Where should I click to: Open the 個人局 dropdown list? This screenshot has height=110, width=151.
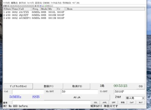tap(143, 98)
